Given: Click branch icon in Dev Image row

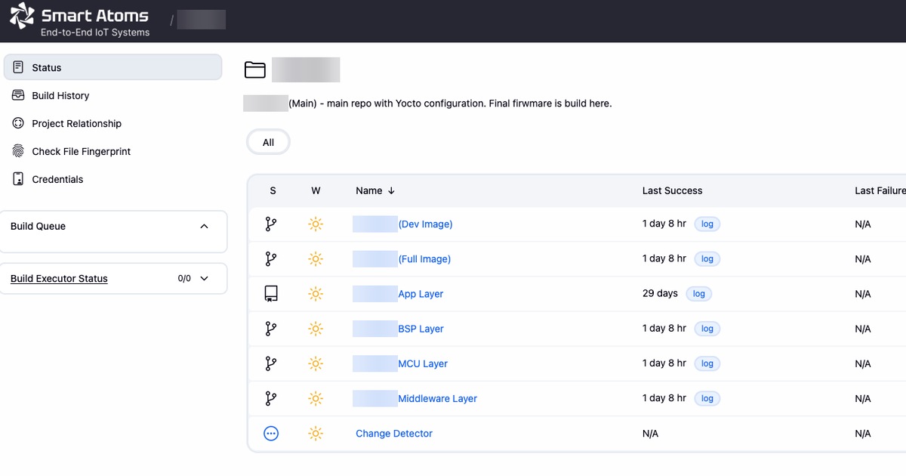Looking at the screenshot, I should tap(271, 224).
